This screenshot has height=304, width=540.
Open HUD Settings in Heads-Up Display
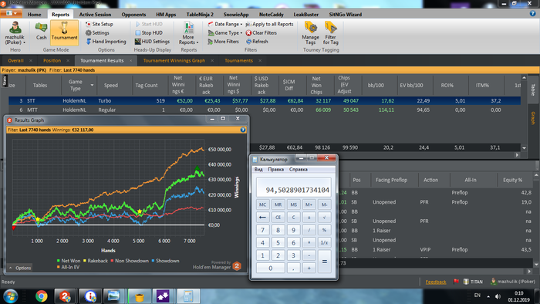coord(152,42)
